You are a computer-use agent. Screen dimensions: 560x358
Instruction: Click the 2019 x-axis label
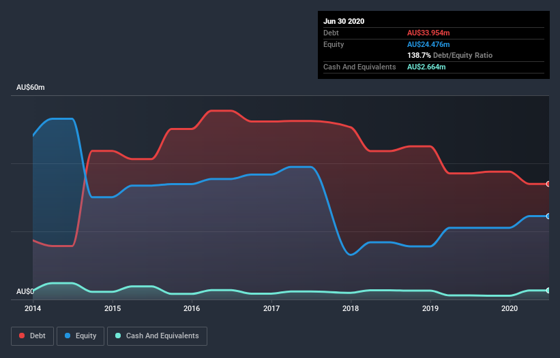click(430, 308)
